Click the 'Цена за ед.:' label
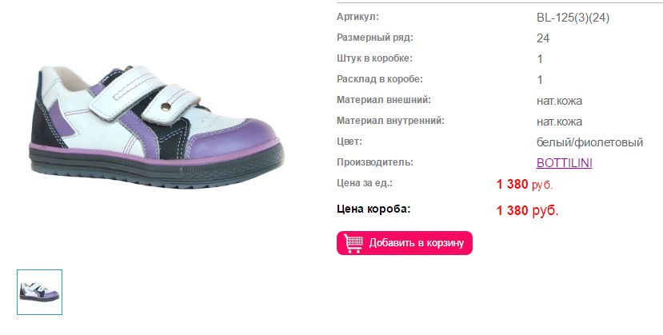Image resolution: width=663 pixels, height=335 pixels. (x=365, y=183)
